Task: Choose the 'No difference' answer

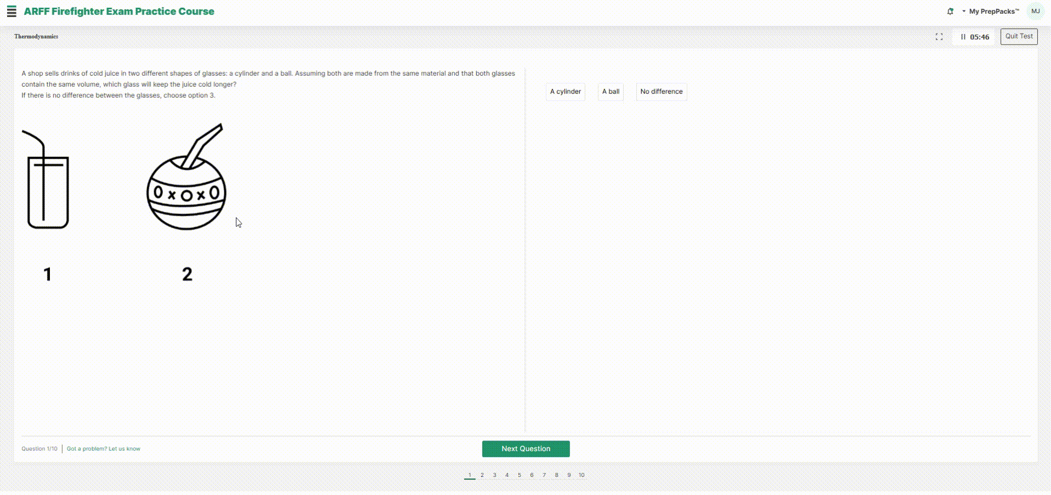Action: tap(662, 92)
